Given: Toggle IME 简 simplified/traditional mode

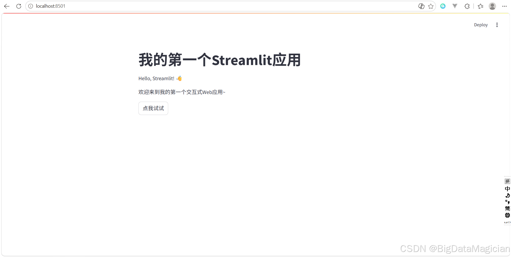Looking at the screenshot, I should (507, 208).
